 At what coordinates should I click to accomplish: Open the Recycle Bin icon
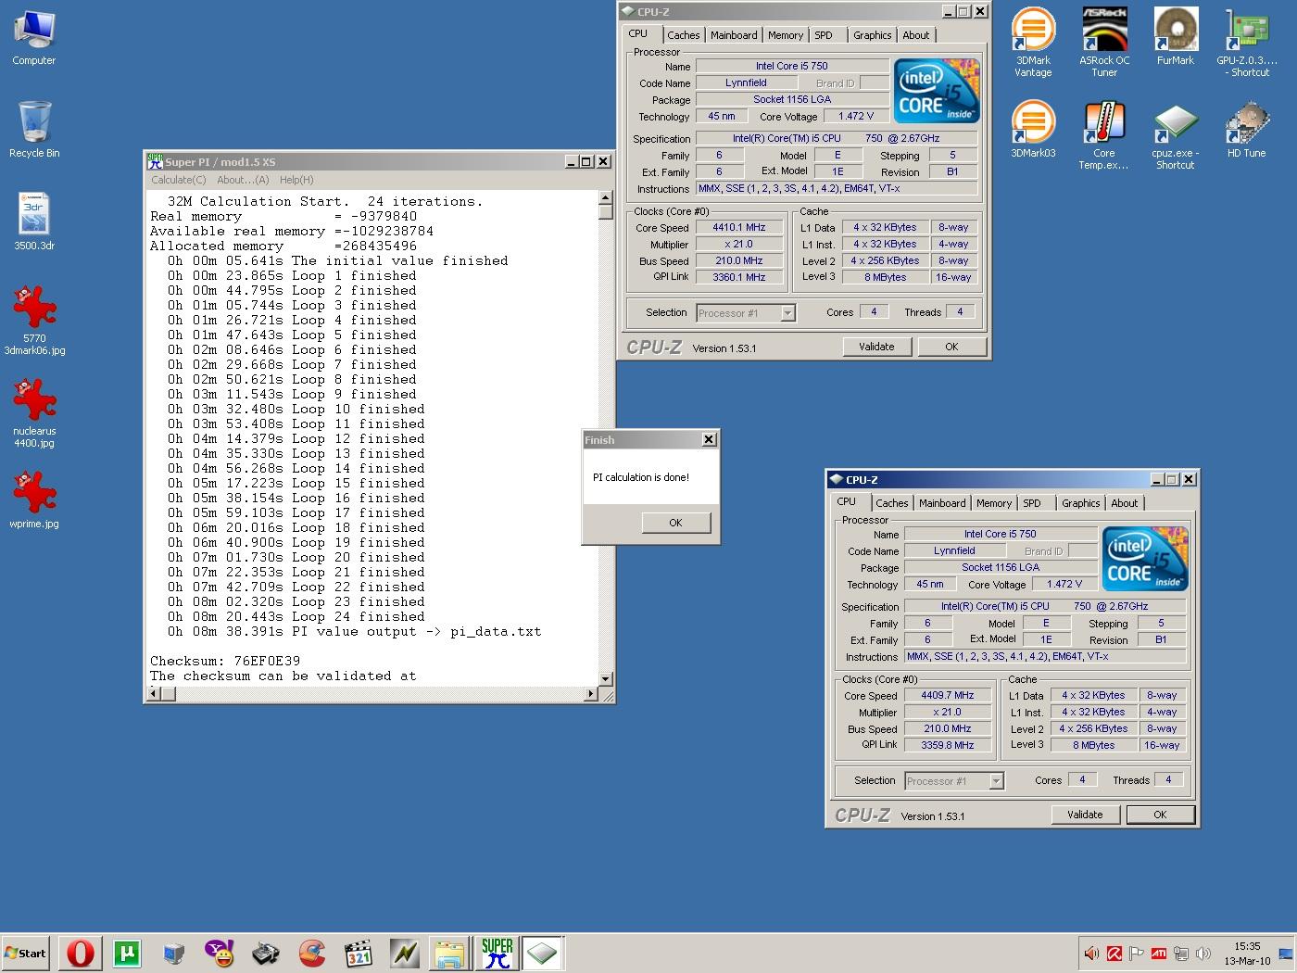pos(34,129)
